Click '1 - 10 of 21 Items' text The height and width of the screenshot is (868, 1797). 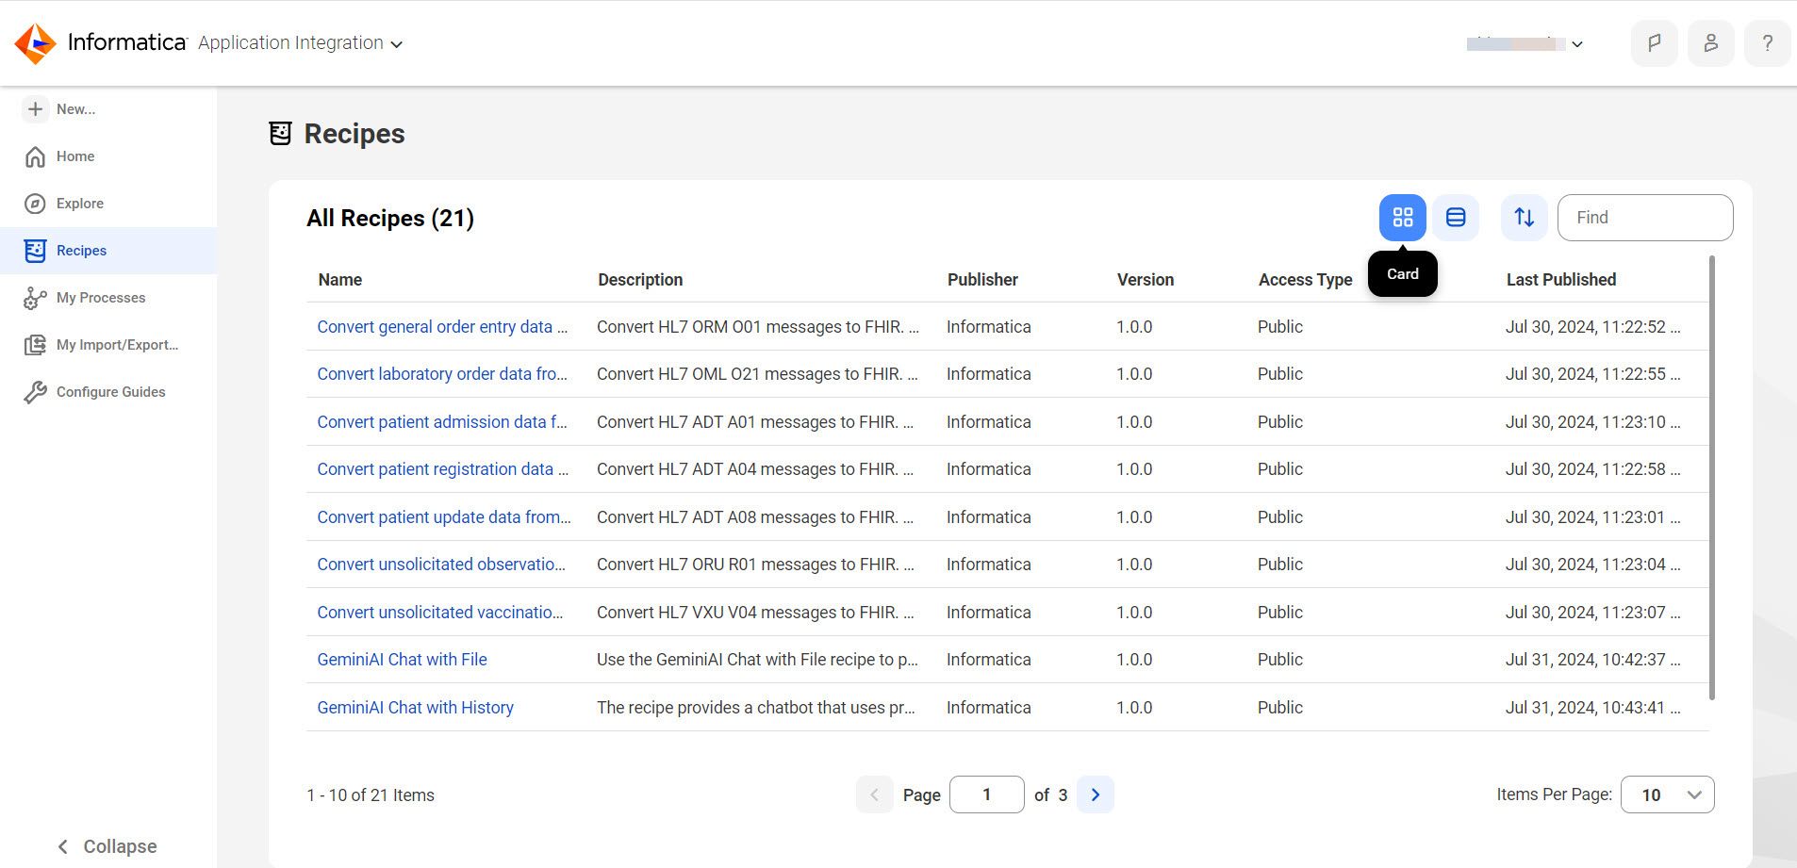point(371,795)
